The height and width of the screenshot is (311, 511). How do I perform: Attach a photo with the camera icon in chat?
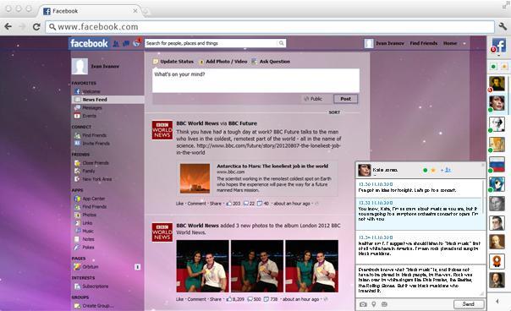(x=363, y=304)
